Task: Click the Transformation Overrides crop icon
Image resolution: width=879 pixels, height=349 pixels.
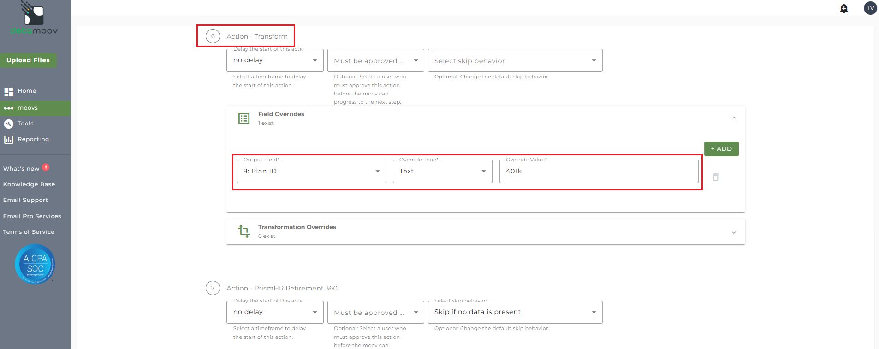Action: 244,231
